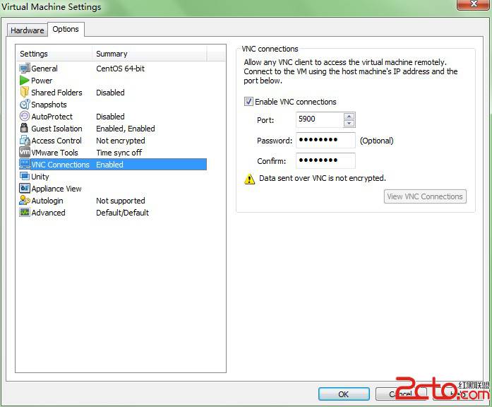This screenshot has width=492, height=407.
Task: Decrease port number with down arrow
Action: click(349, 124)
